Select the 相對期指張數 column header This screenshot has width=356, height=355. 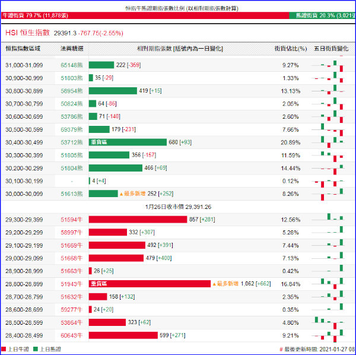click(180, 49)
